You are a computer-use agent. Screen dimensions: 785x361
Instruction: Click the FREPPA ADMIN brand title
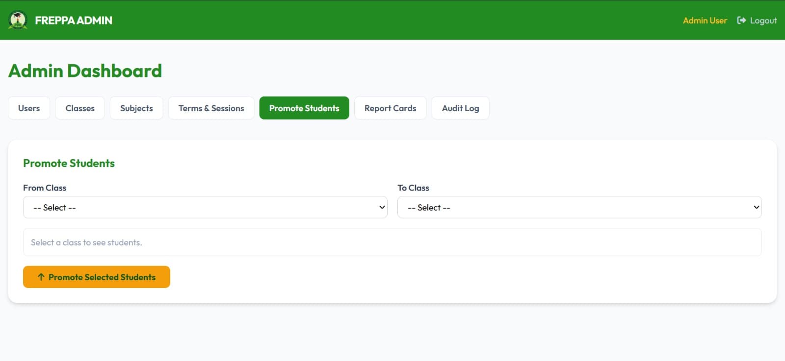[x=74, y=20]
